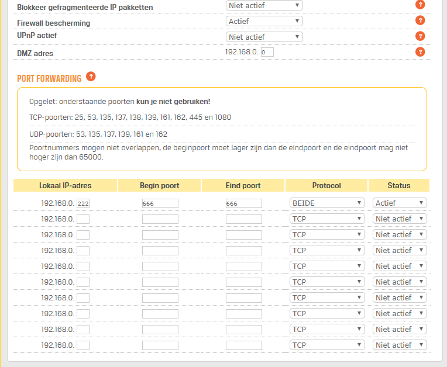The height and width of the screenshot is (367, 447).
Task: Open the UPnP actief dropdown
Action: (x=264, y=37)
